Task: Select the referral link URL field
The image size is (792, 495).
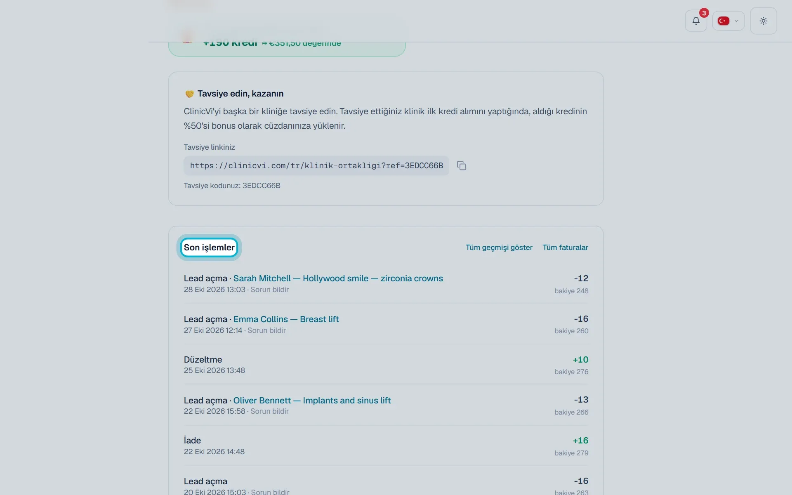Action: click(316, 166)
